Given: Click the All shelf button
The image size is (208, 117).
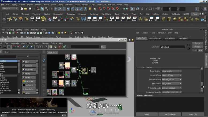Looking at the screenshot, I should coord(111,19).
